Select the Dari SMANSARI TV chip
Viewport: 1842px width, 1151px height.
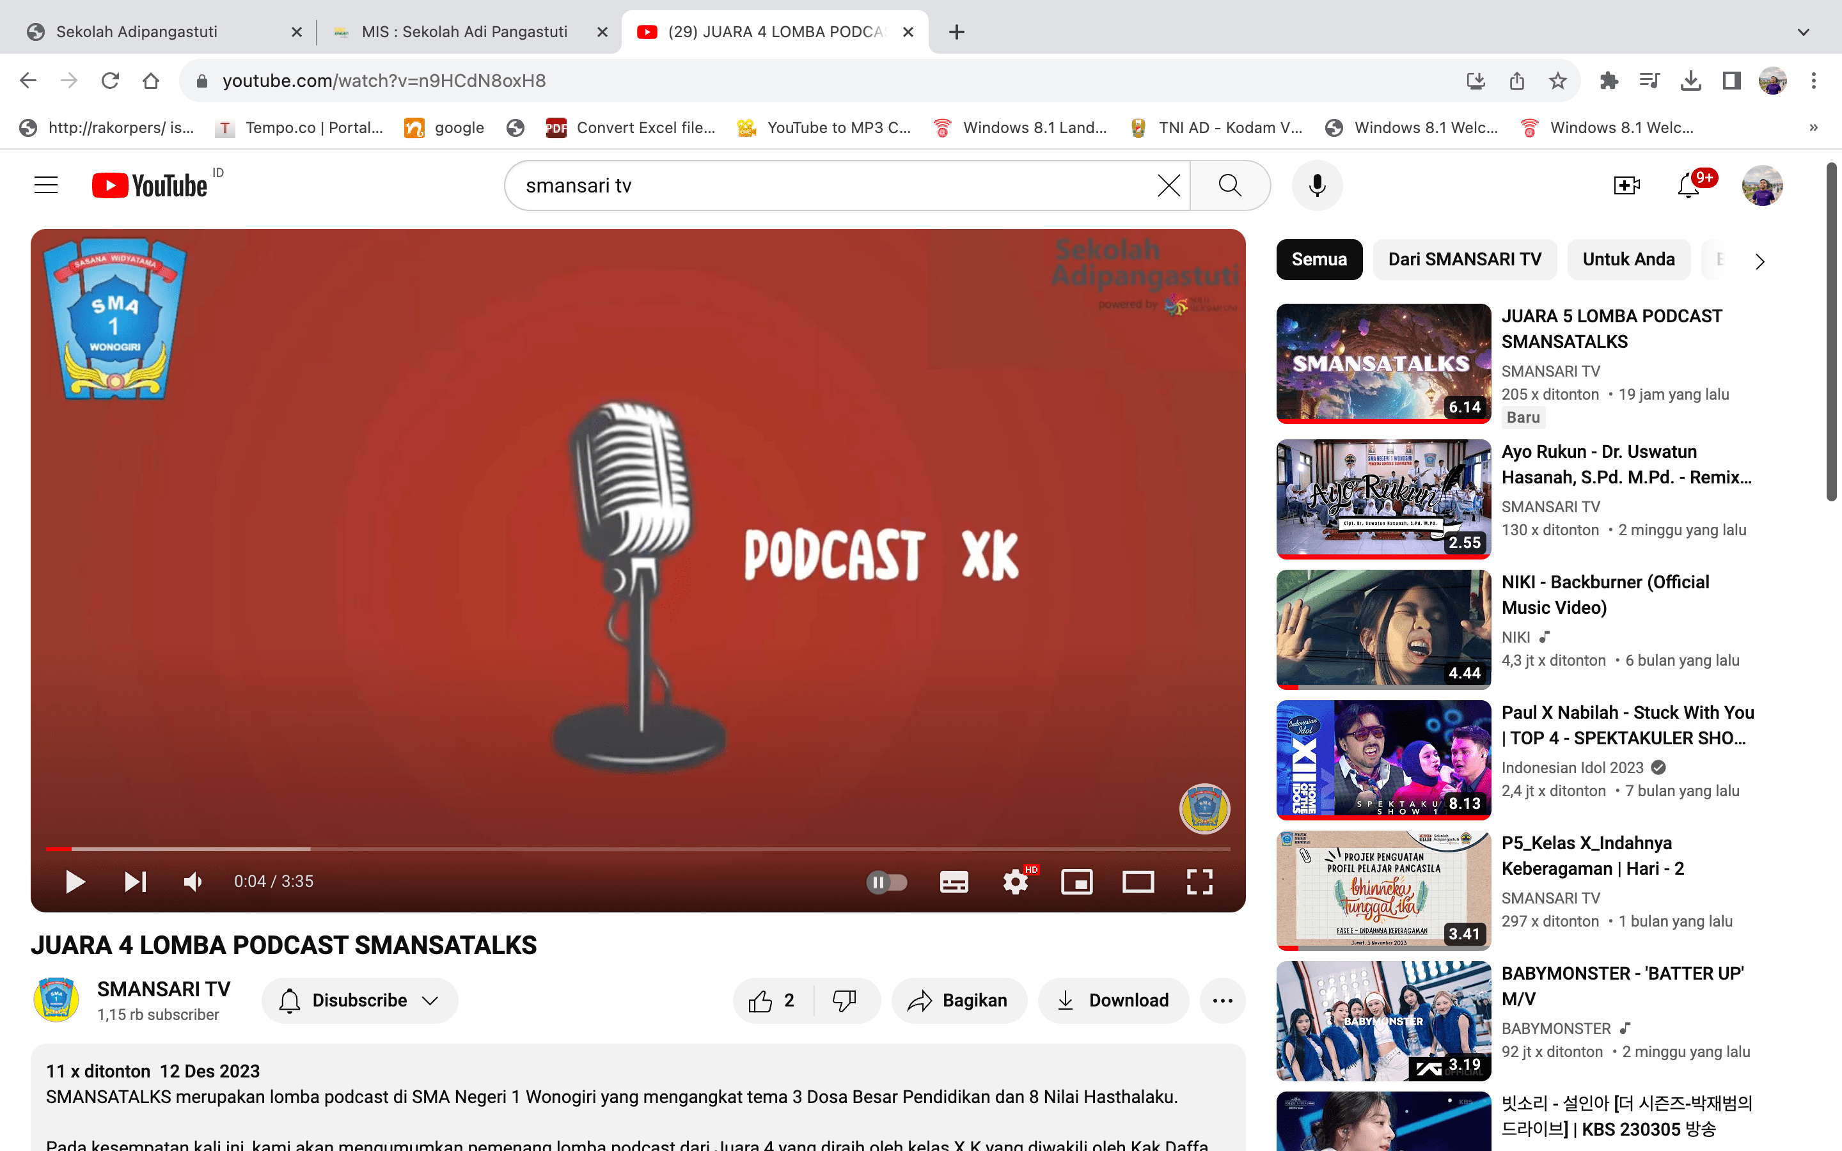coord(1465,260)
